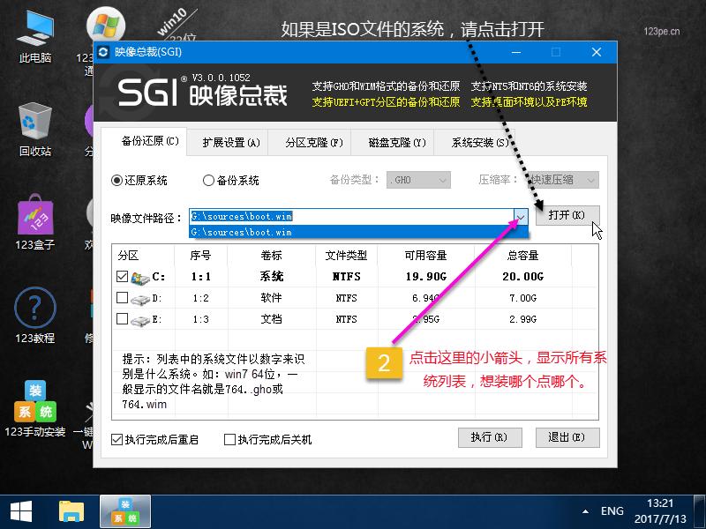Check the D: partition checkbox

pos(121,298)
